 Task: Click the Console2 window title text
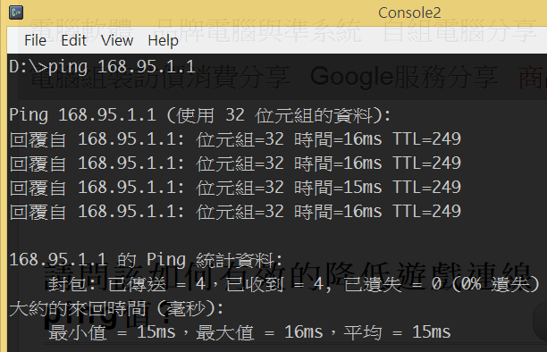(x=409, y=13)
